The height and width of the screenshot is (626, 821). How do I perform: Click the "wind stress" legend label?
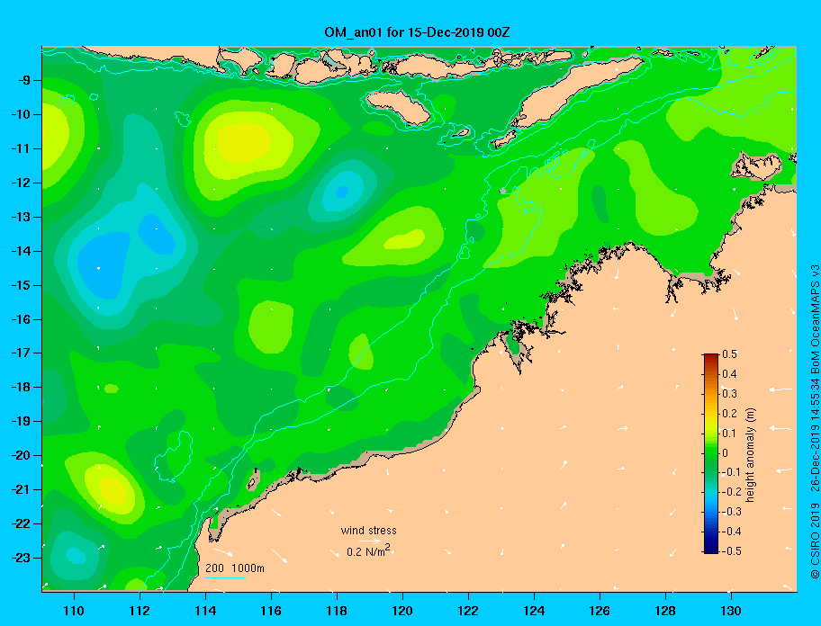368,531
